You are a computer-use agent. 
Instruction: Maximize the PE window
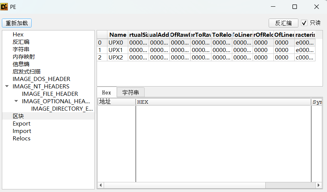(x=295, y=7)
